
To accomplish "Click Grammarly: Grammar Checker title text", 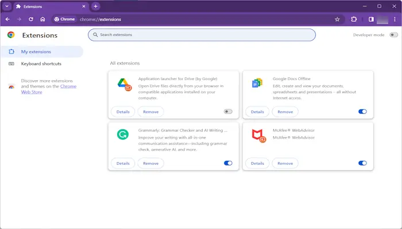I will click(x=183, y=131).
